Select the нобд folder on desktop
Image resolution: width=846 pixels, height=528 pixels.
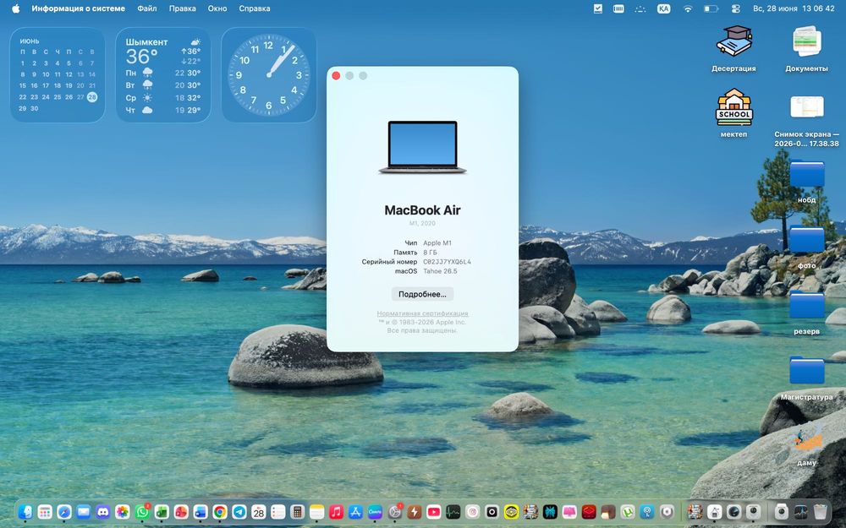806,182
